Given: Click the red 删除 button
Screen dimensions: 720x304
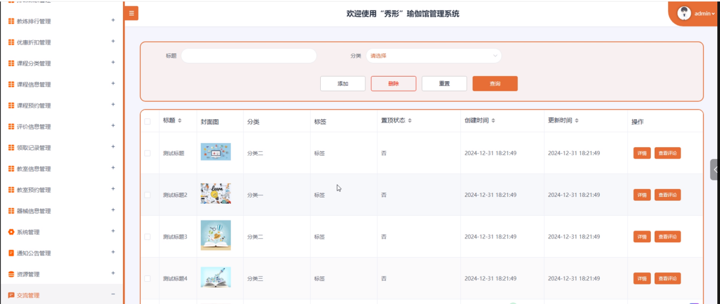Looking at the screenshot, I should pos(393,83).
